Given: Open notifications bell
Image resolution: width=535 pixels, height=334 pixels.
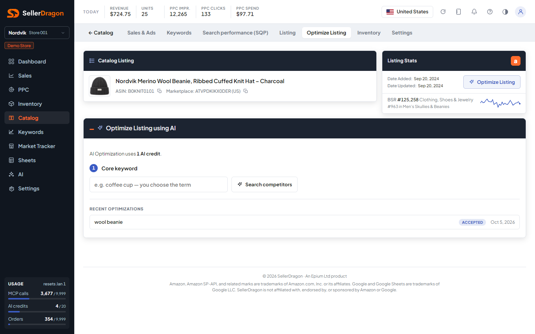Looking at the screenshot, I should pos(474,12).
